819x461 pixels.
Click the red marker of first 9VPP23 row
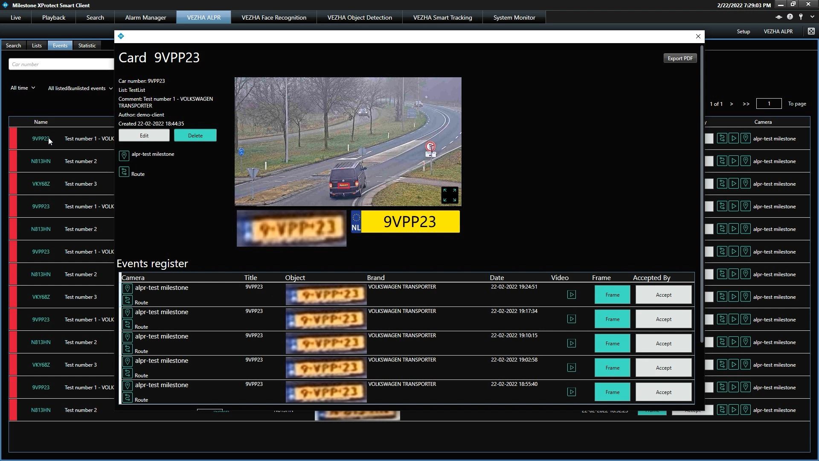[x=13, y=138]
